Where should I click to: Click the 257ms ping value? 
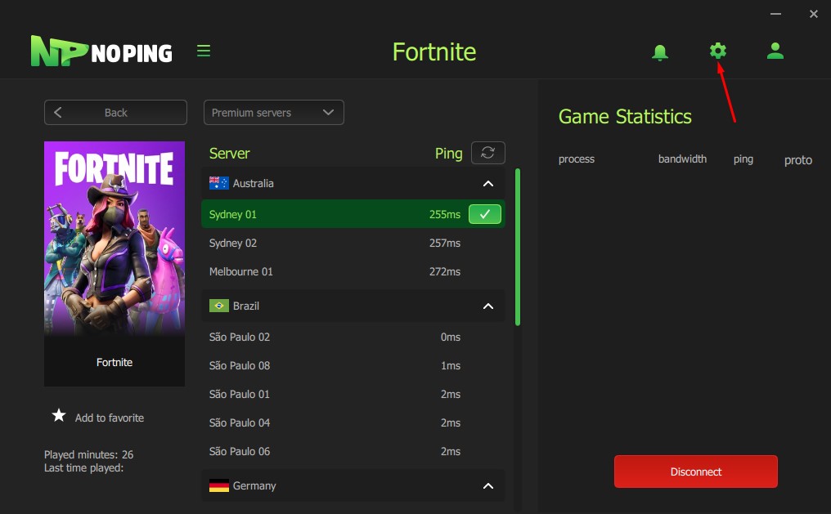point(445,243)
